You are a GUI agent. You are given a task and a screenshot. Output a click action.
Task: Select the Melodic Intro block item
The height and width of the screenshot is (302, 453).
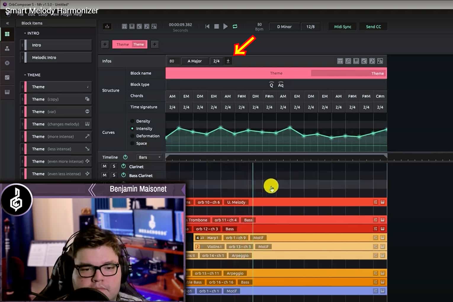[x=56, y=57]
